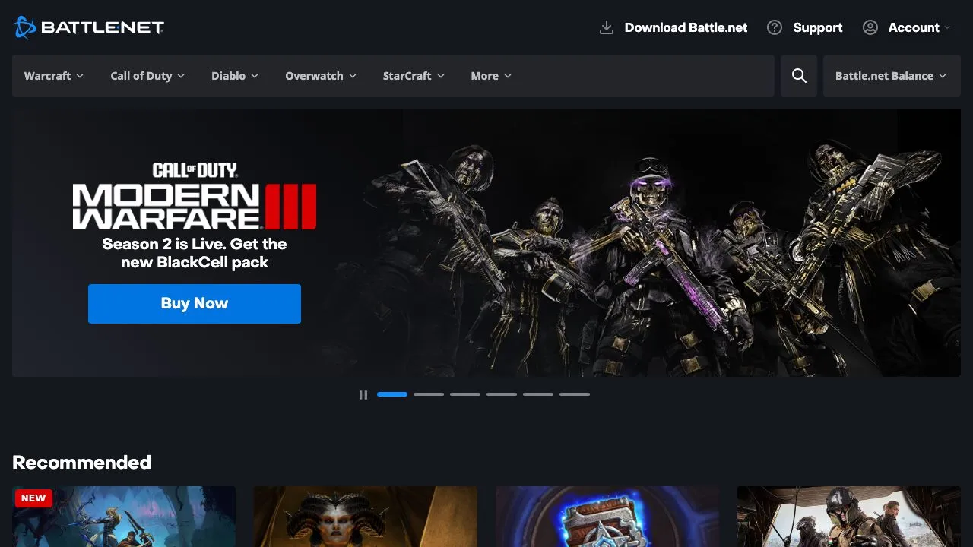973x547 pixels.
Task: Click the download icon beside Download Battle.net
Action: coord(607,27)
